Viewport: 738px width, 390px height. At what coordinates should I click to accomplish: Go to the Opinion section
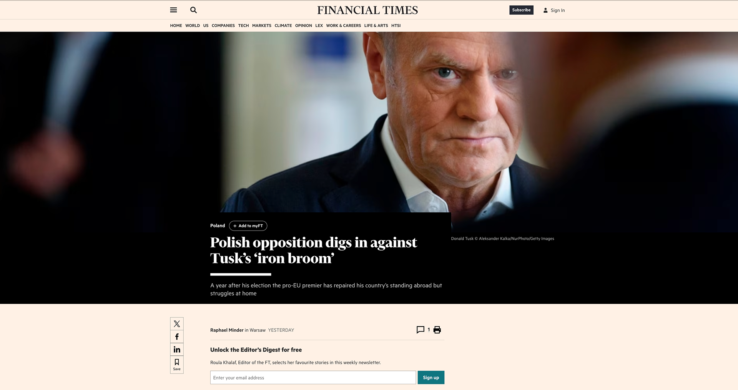pos(303,26)
